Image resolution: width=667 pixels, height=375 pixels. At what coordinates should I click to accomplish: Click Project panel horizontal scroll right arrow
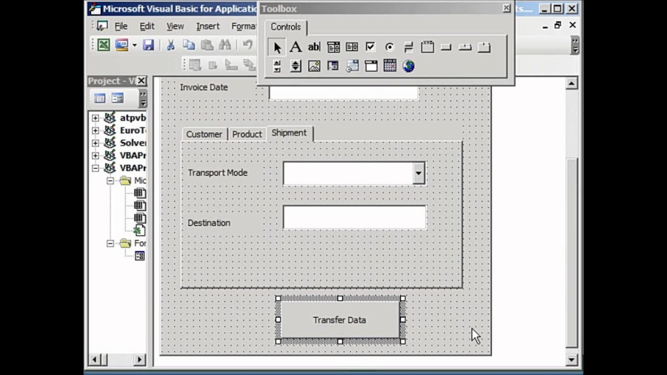pos(140,360)
